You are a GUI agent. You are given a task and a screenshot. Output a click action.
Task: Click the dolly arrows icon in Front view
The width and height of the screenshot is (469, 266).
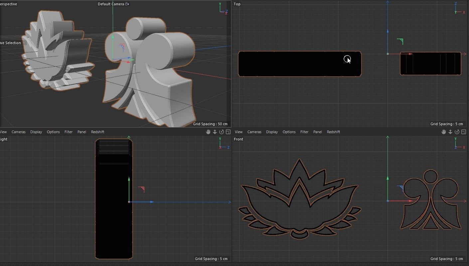click(x=450, y=132)
